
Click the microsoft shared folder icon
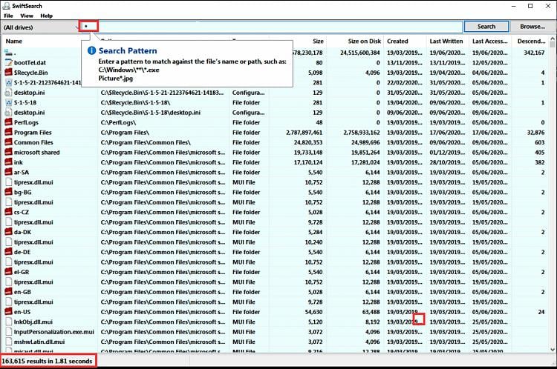[x=8, y=152]
